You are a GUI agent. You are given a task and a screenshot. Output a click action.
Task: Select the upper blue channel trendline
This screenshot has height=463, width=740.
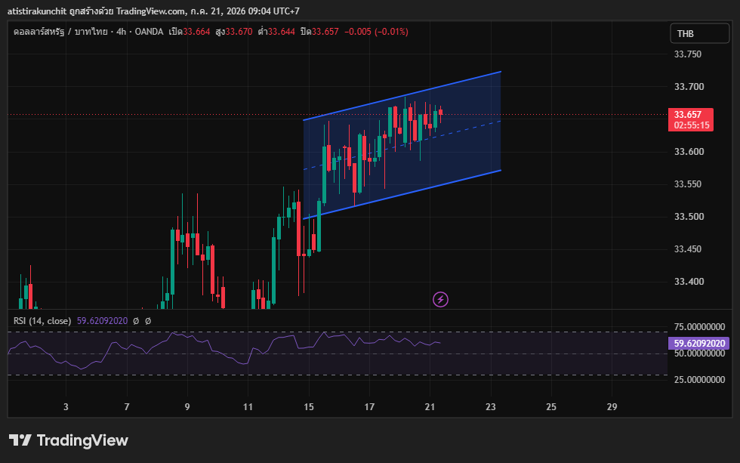click(402, 96)
